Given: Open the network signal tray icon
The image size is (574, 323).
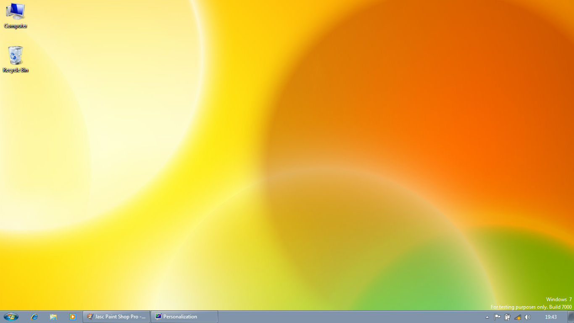Looking at the screenshot, I should pos(518,317).
